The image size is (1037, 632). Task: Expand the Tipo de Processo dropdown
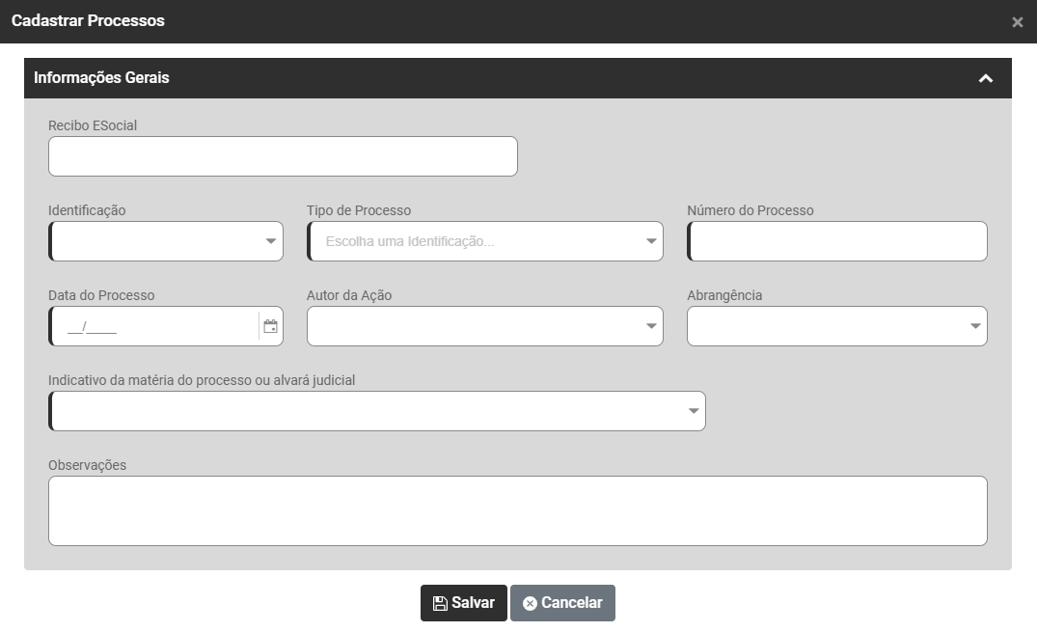651,241
